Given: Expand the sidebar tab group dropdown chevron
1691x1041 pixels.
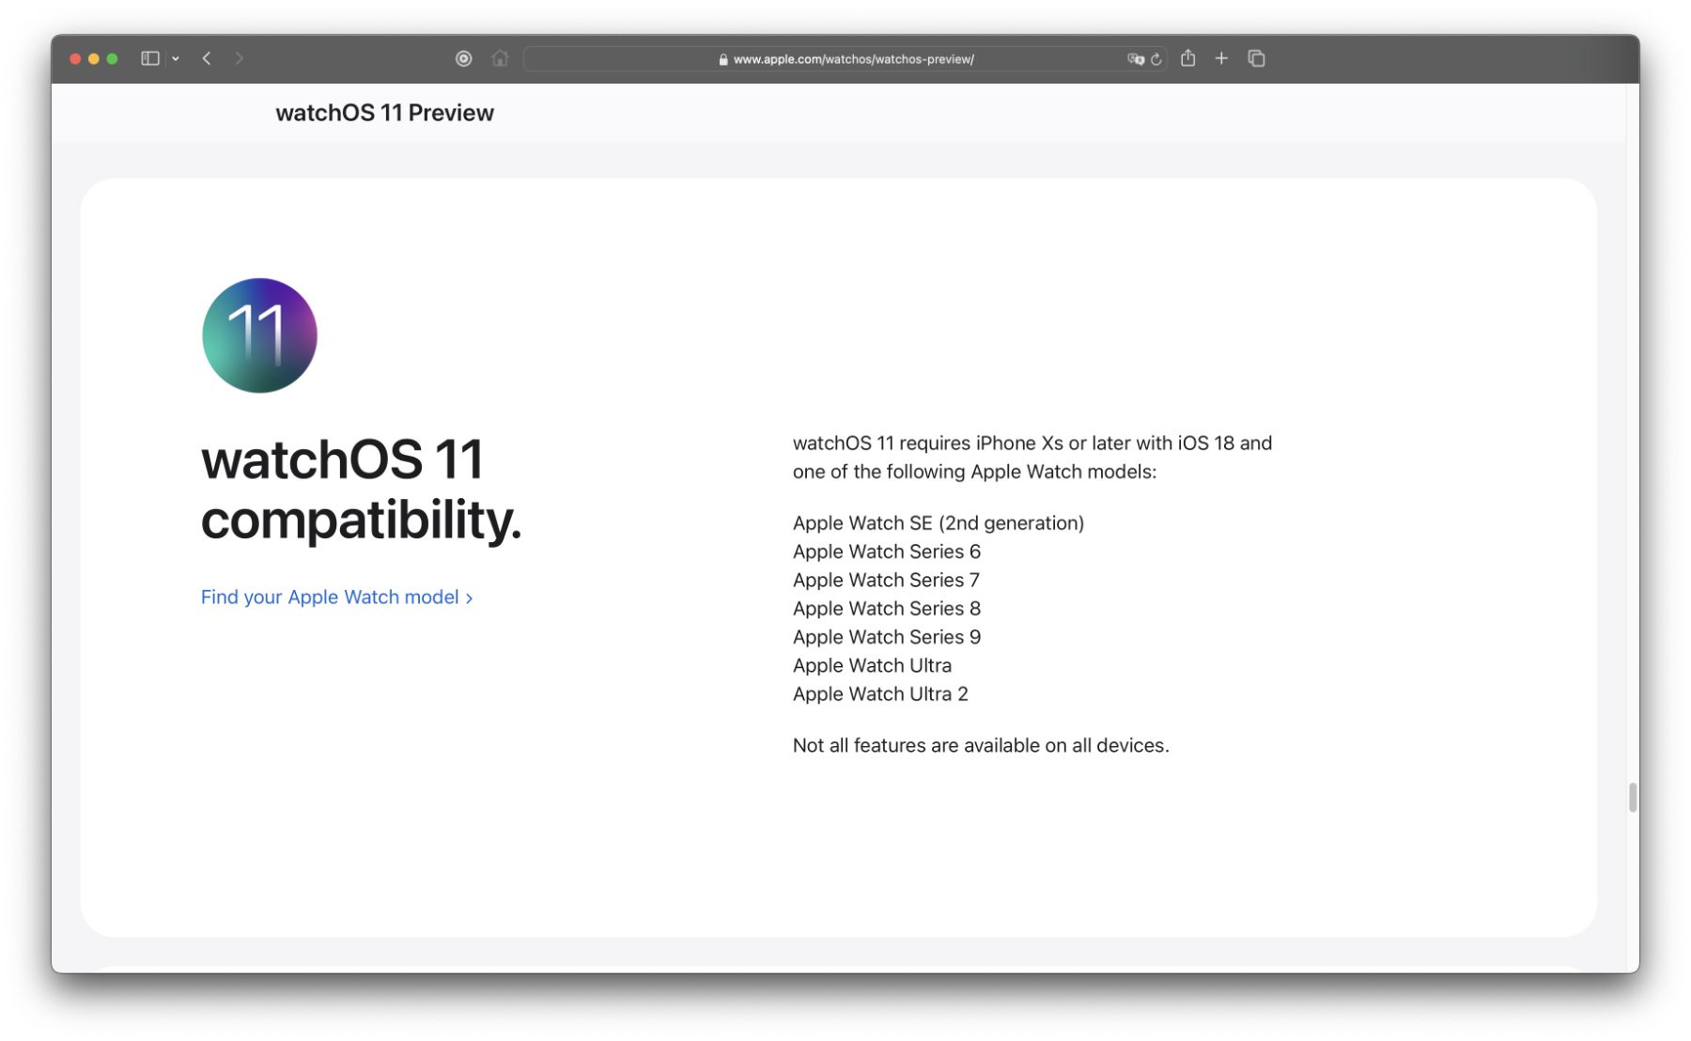Looking at the screenshot, I should tap(176, 58).
